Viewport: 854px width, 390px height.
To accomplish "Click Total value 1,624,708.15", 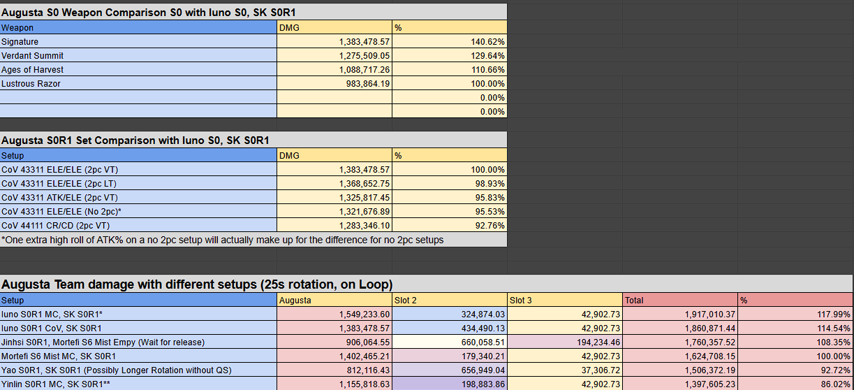I will (x=680, y=356).
